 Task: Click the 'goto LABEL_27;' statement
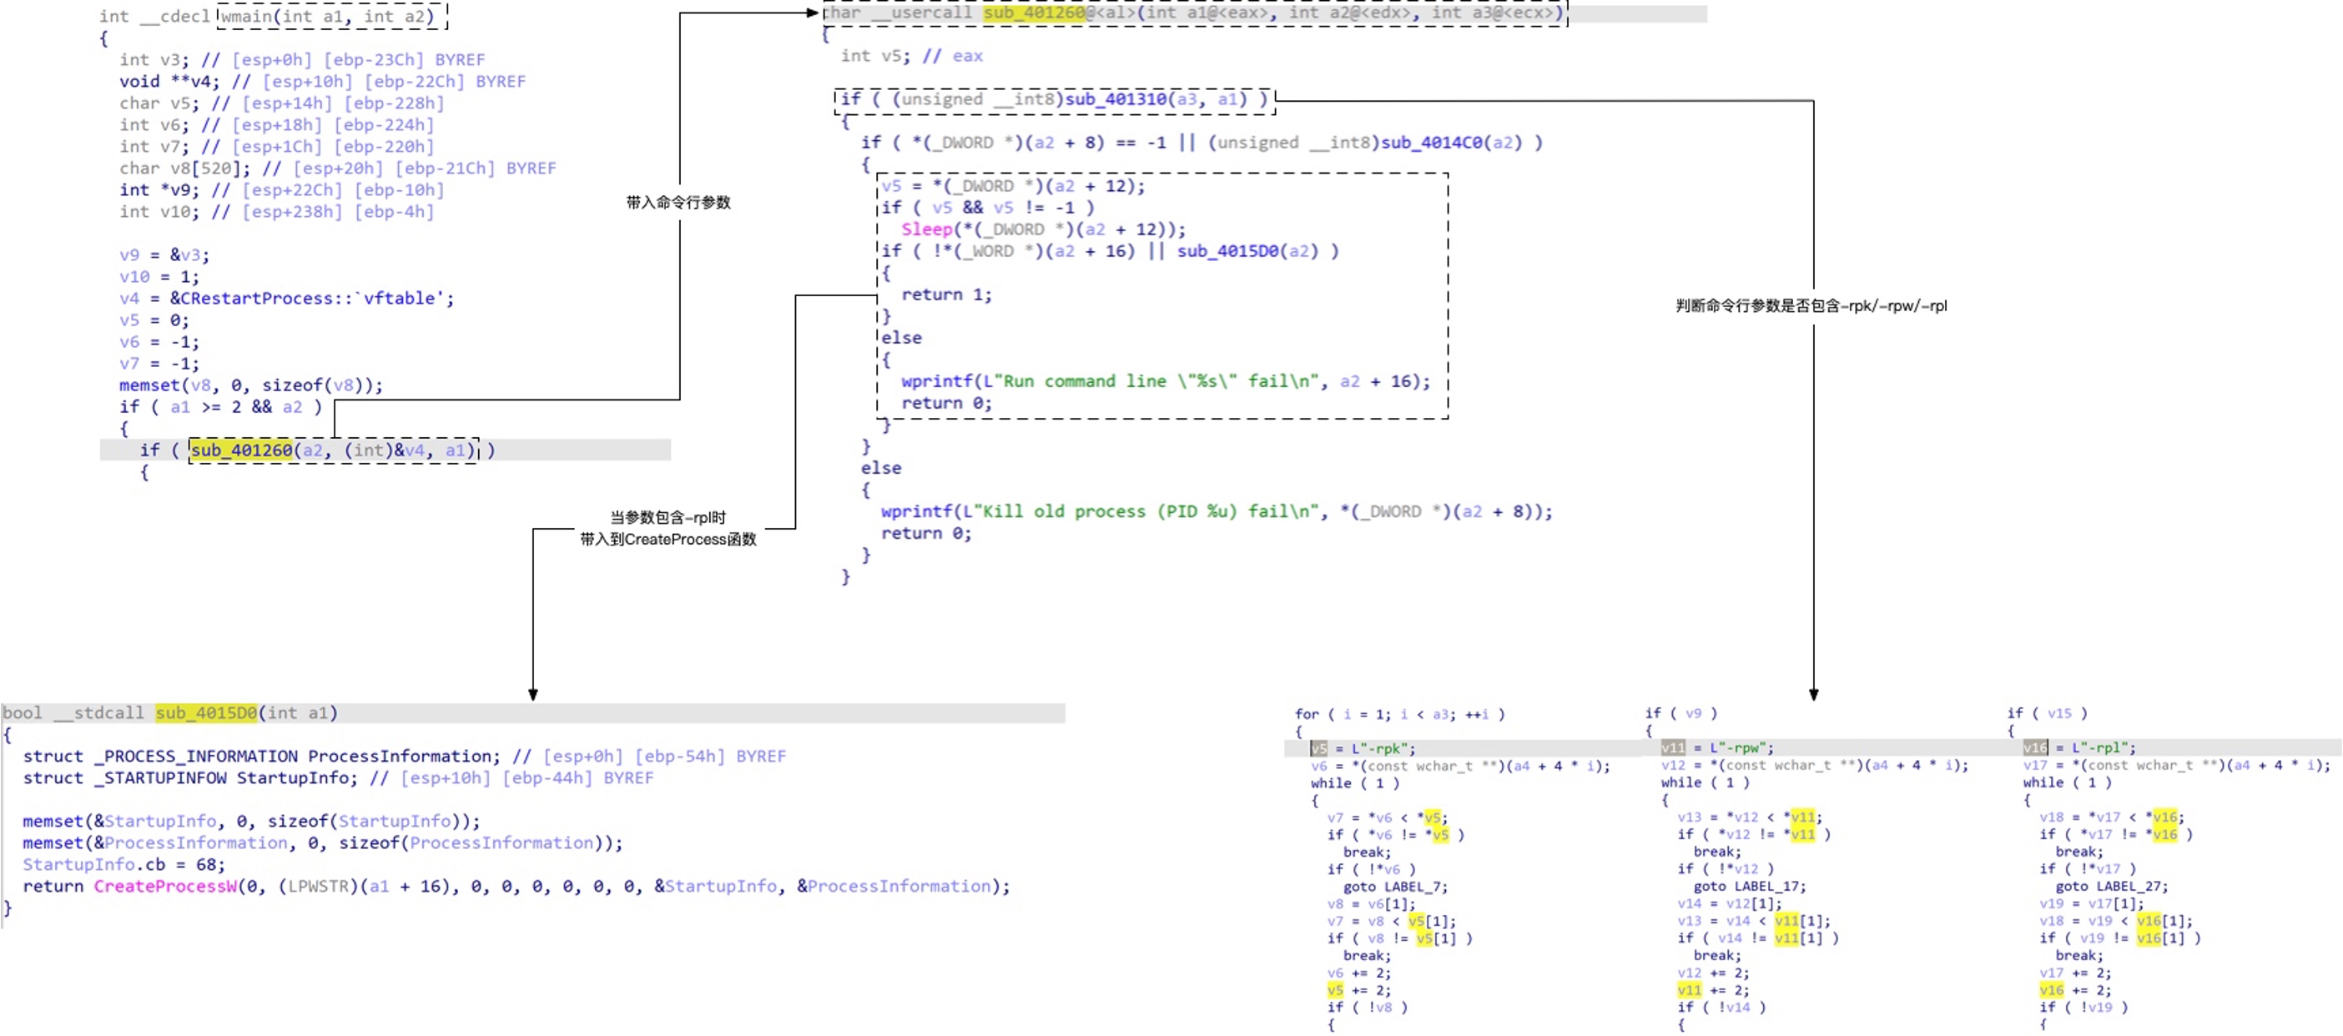tap(2111, 886)
